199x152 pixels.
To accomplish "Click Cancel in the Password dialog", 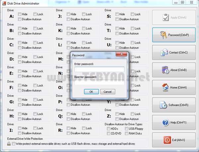I will point(107,92).
